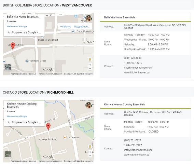Screen dimensions: 194x164
Task: Click 'Условия использования' under Richmond Hill map
Action: 50,161
